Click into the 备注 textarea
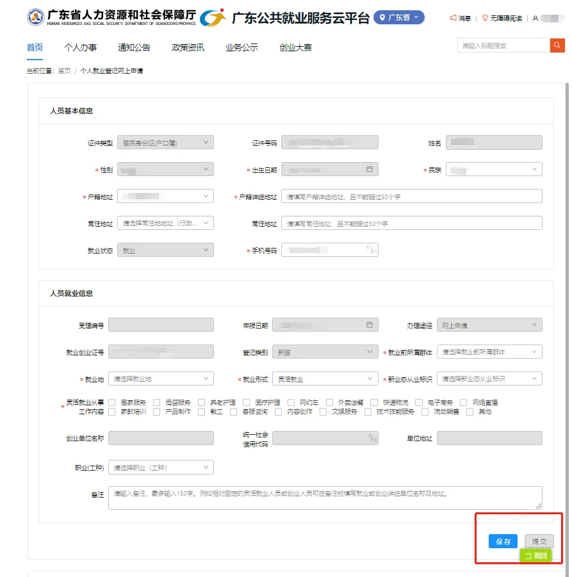 click(x=325, y=498)
